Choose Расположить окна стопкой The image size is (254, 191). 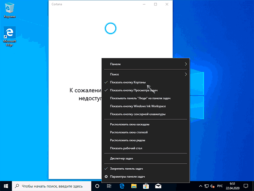click(145, 132)
